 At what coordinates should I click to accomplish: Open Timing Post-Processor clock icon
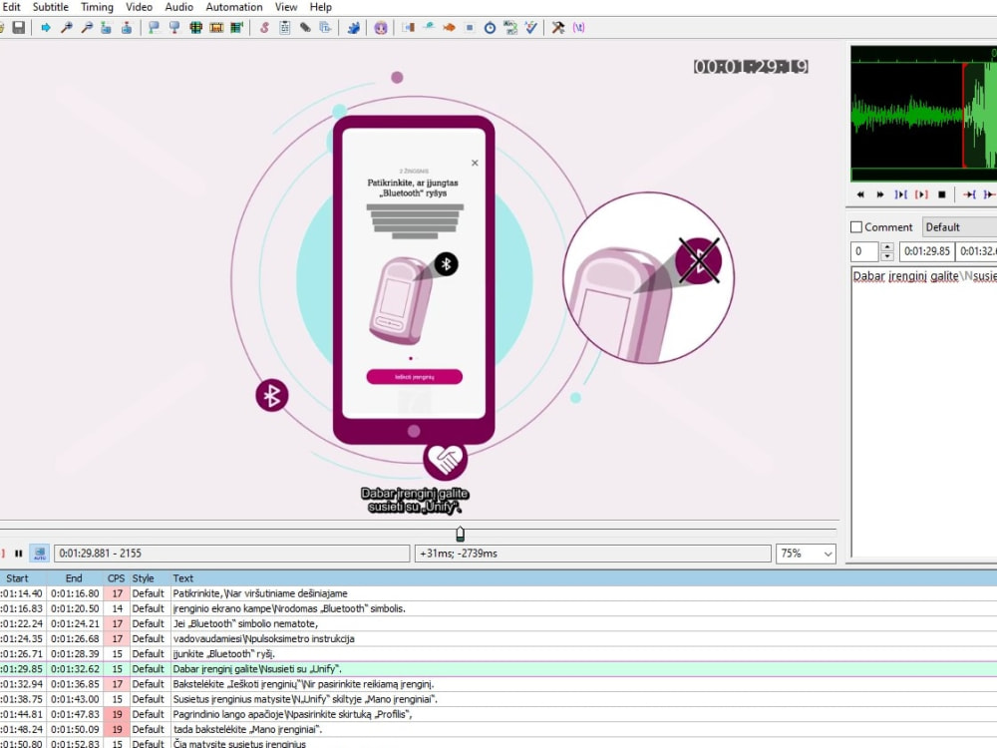490,27
